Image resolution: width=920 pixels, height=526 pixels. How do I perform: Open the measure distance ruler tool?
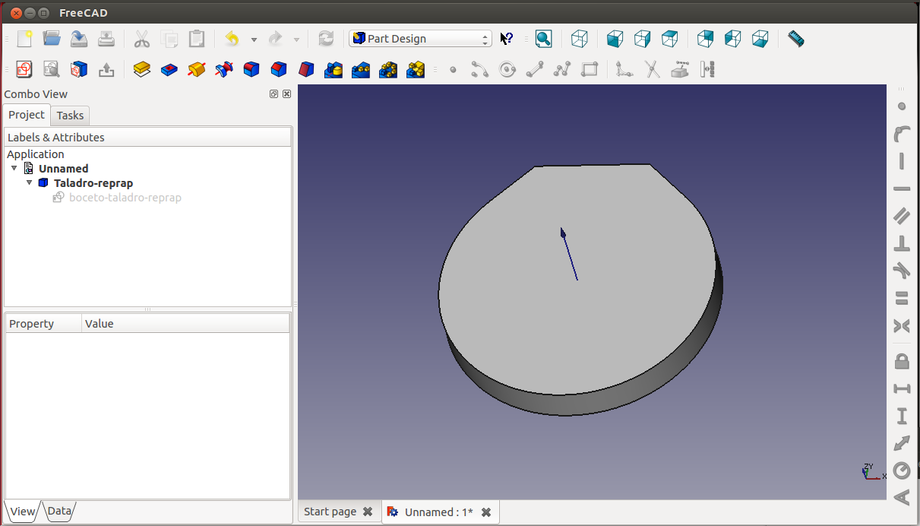click(x=795, y=39)
